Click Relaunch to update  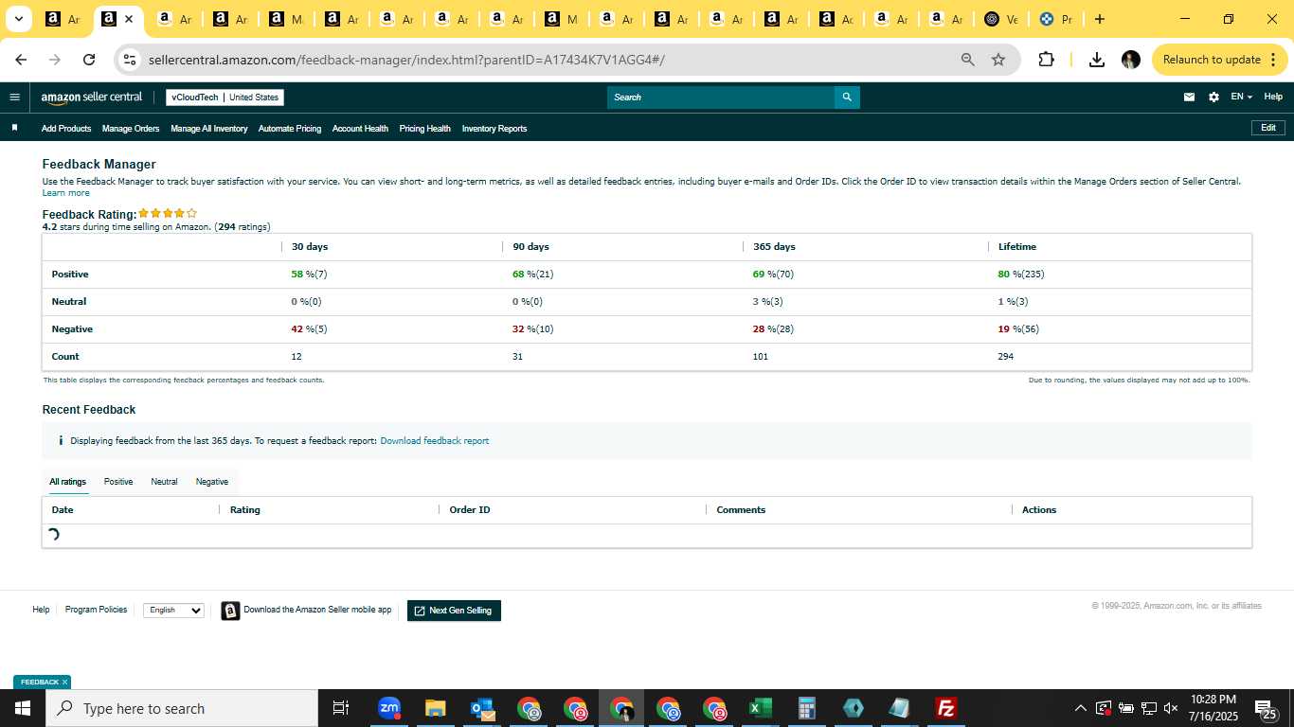1212,60
